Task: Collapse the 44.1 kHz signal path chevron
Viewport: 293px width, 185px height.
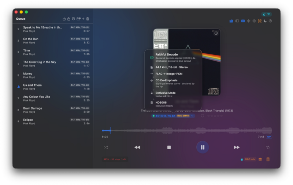Action: 192,116
